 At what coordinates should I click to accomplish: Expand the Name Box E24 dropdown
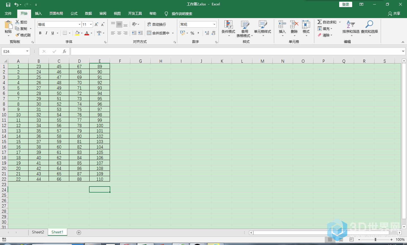click(27, 51)
